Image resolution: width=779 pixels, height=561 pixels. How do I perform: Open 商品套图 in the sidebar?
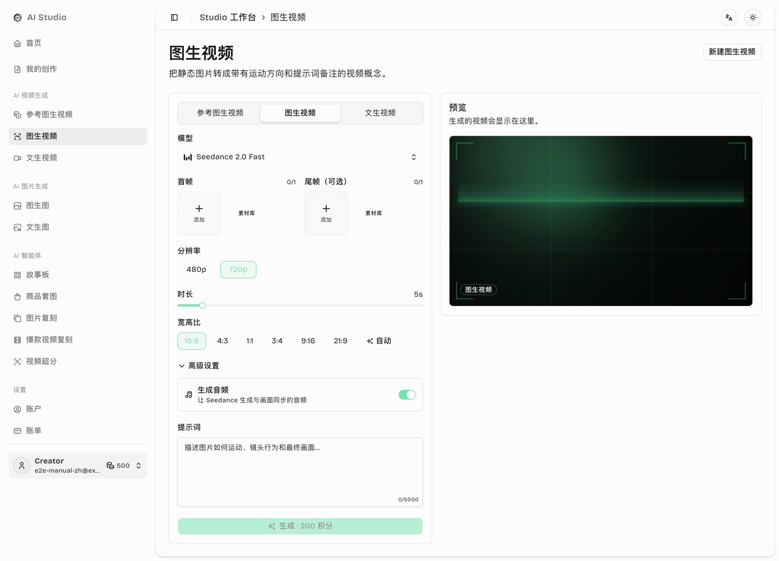(x=78, y=297)
